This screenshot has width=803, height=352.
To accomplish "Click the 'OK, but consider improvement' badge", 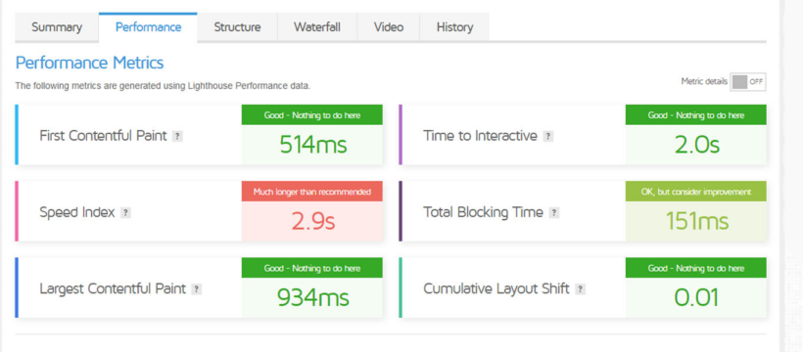I will click(696, 192).
